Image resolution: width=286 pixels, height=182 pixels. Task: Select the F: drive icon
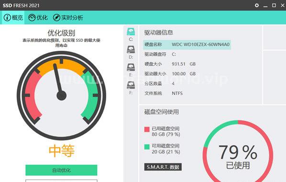(131, 85)
